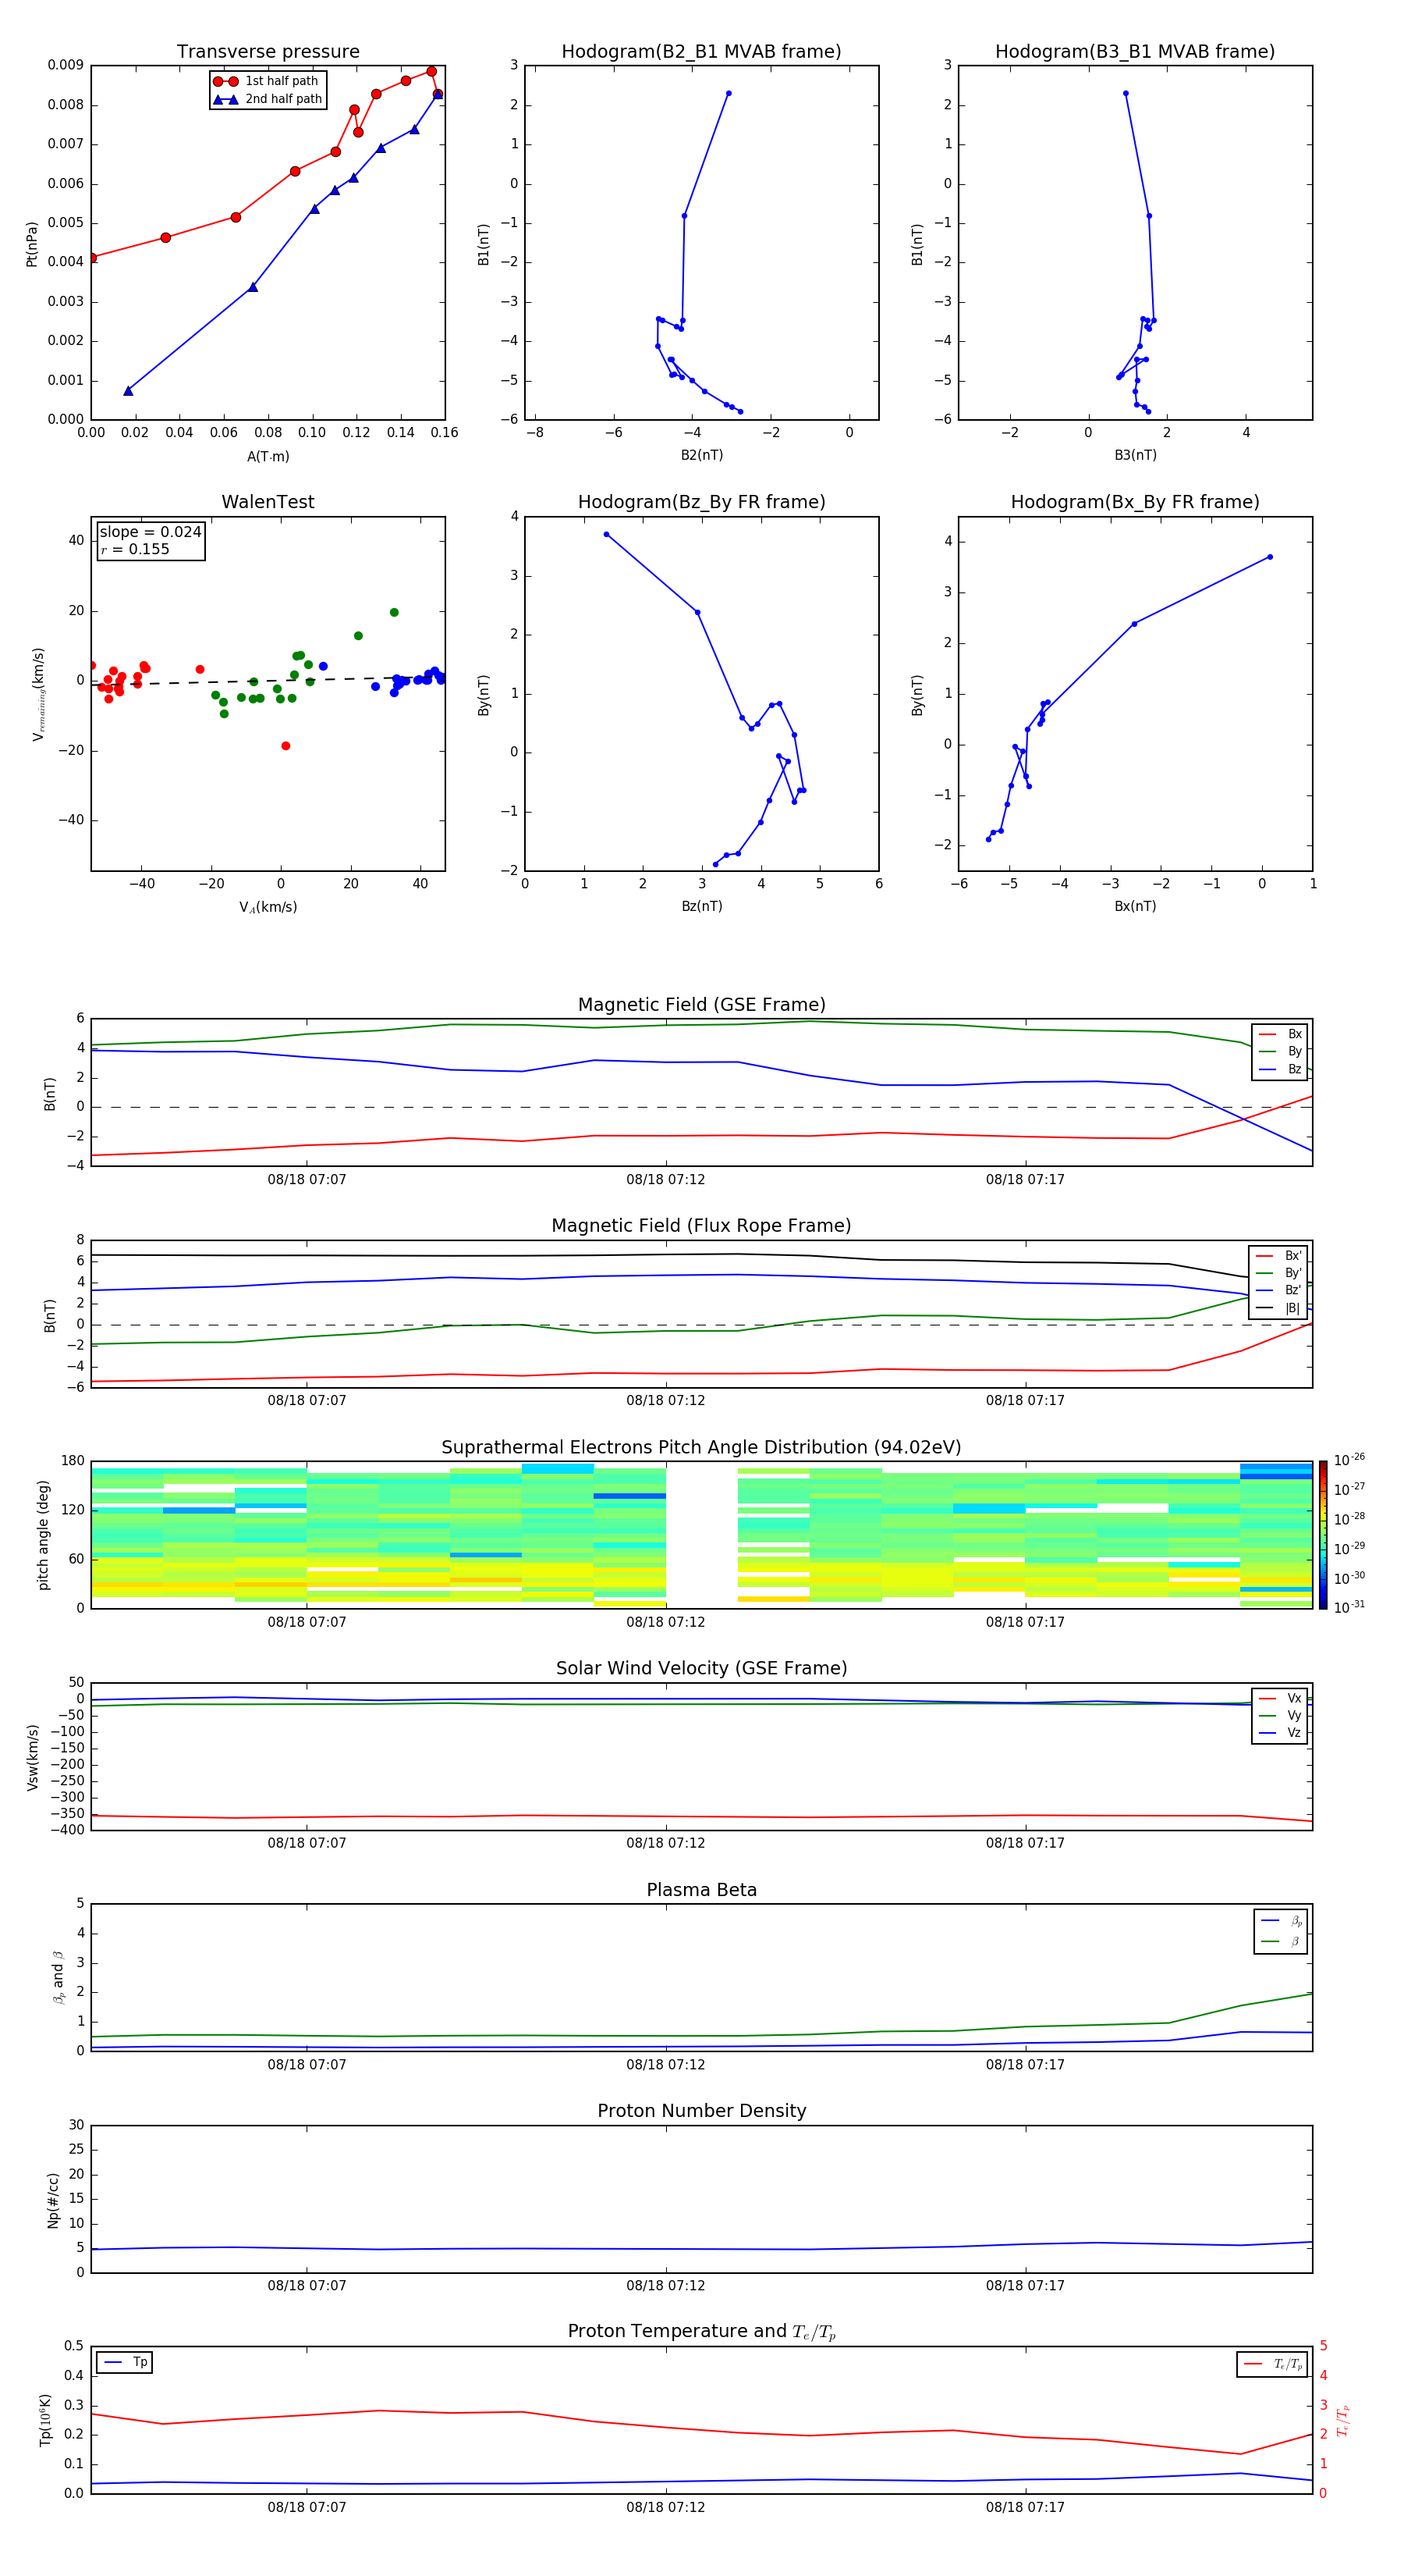Click the "Bz(nT)" x-axis label
This screenshot has height=2576, width=1404.
pyautogui.click(x=701, y=906)
